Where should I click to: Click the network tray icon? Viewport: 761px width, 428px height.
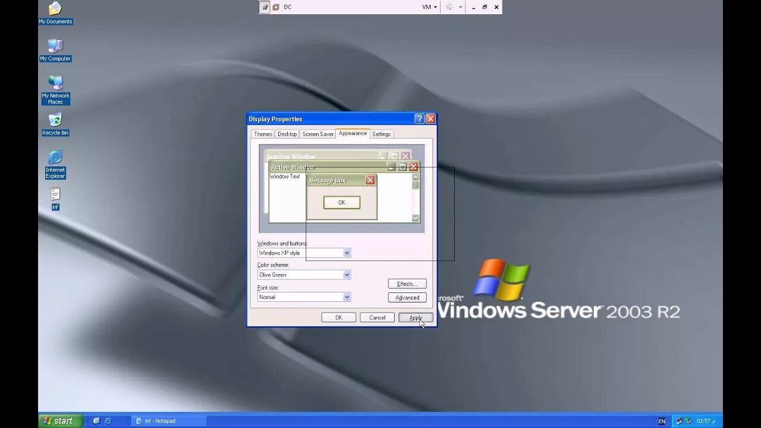tap(680, 421)
